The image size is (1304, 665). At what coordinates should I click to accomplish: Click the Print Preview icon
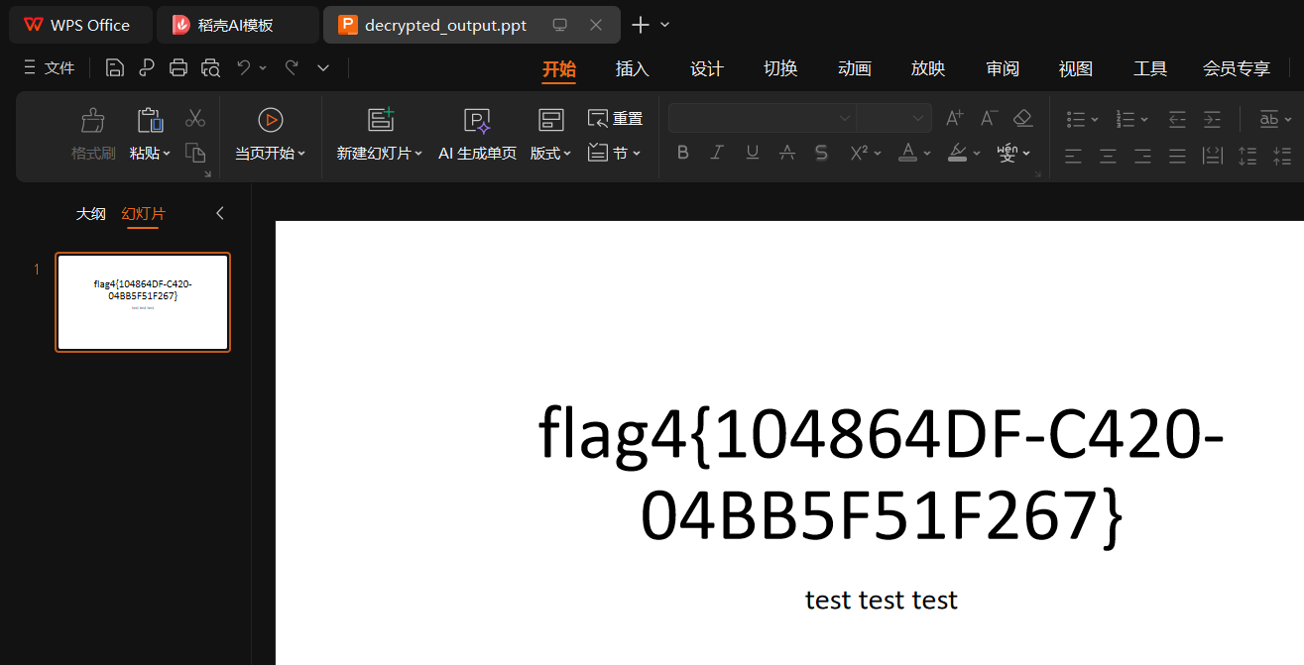click(210, 67)
